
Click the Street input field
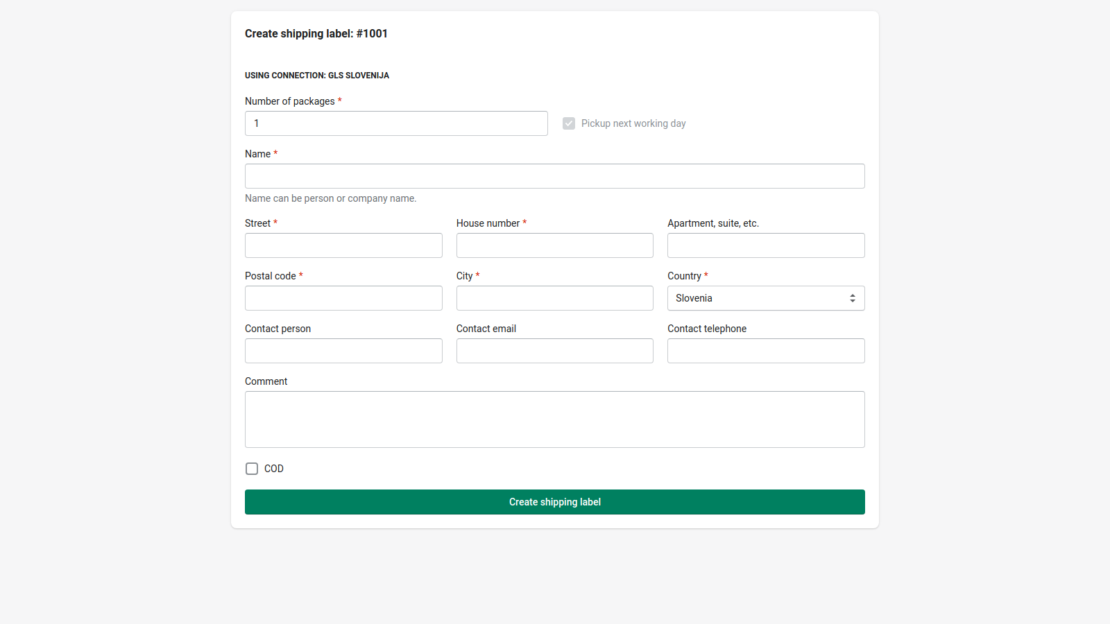click(x=343, y=245)
